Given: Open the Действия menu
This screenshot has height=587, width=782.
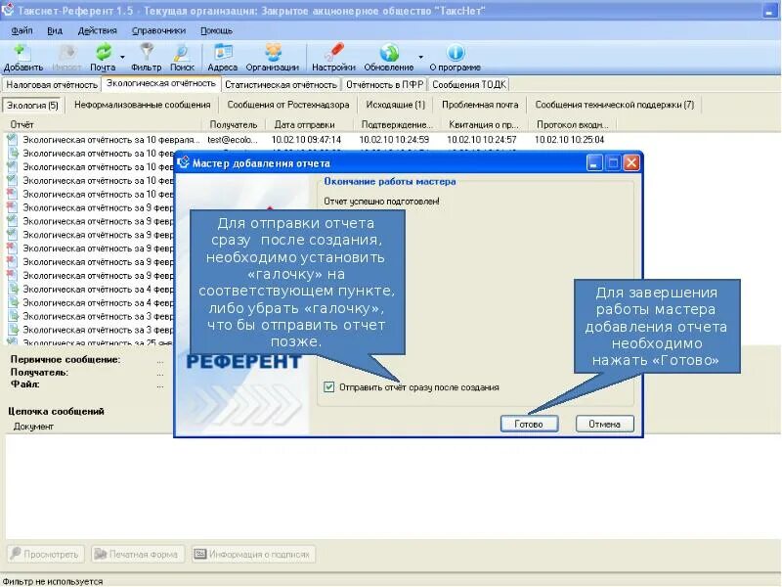Looking at the screenshot, I should [x=97, y=30].
